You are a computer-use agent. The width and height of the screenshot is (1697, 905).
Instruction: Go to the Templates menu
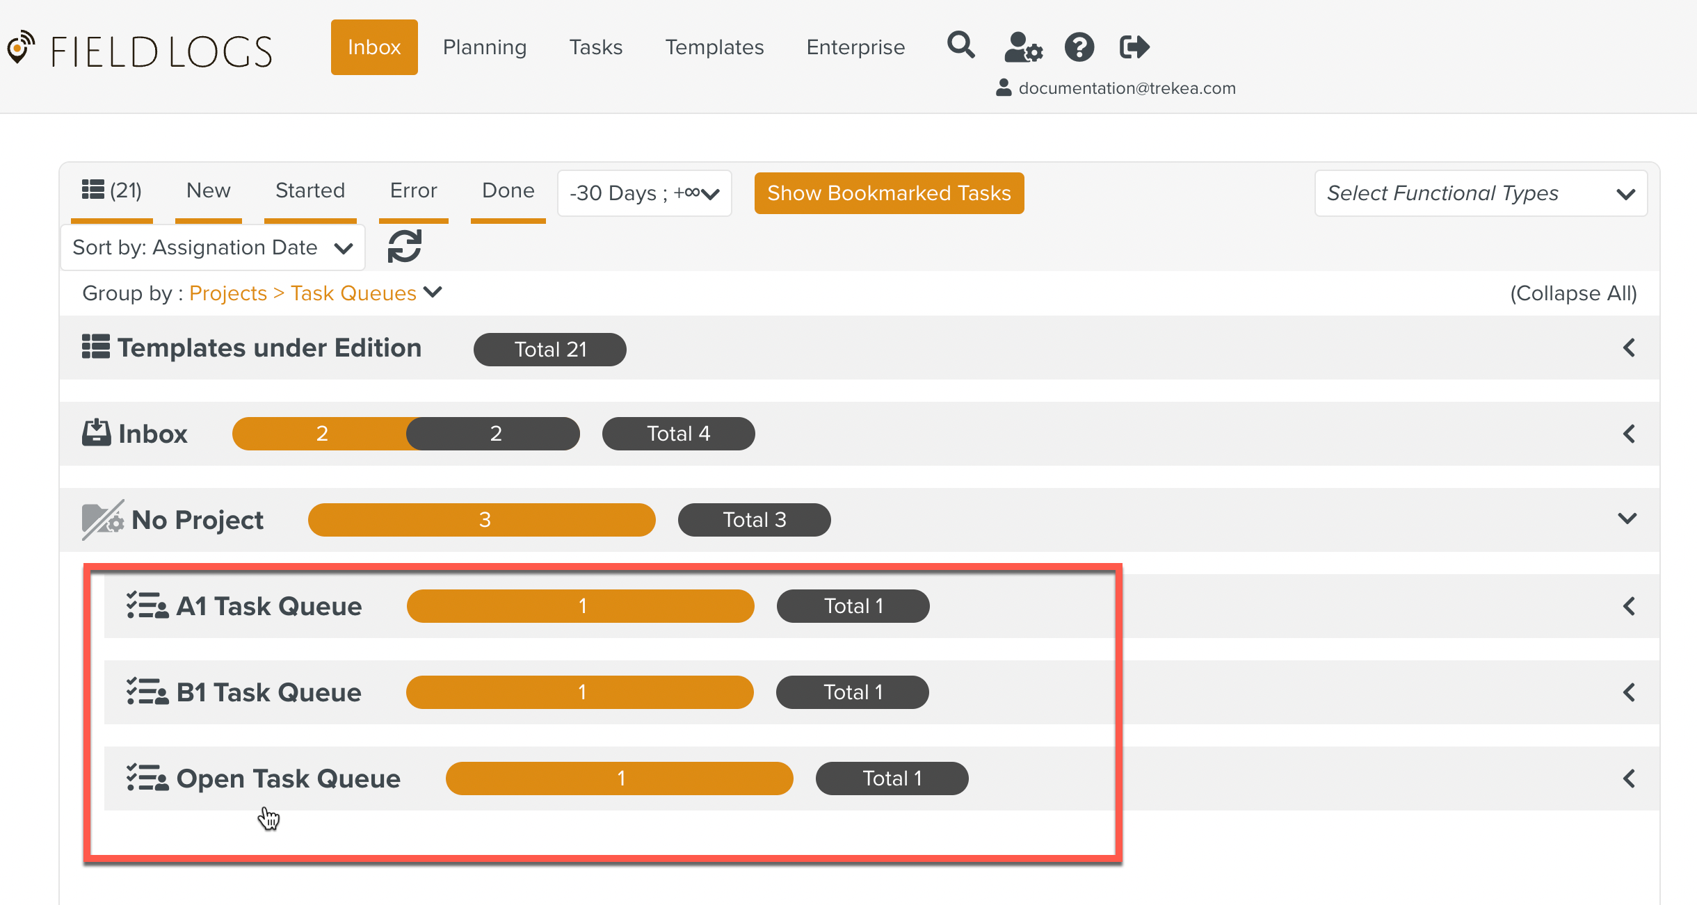pyautogui.click(x=714, y=47)
